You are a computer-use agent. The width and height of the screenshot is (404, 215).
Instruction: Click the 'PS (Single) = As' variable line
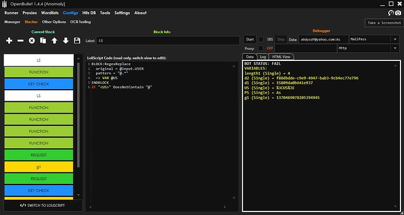coord(262,93)
